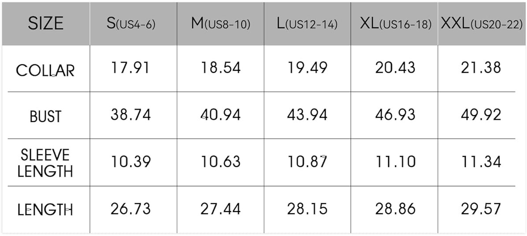Screen dimensions: 527x236
Task: Click the bust value 49.92
Action: coord(481,115)
